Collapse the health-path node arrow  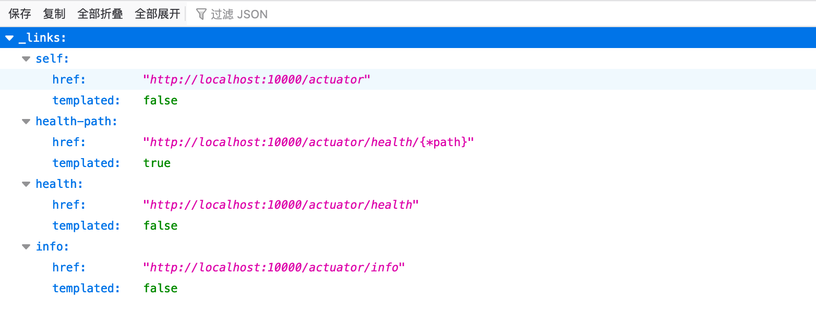click(26, 122)
